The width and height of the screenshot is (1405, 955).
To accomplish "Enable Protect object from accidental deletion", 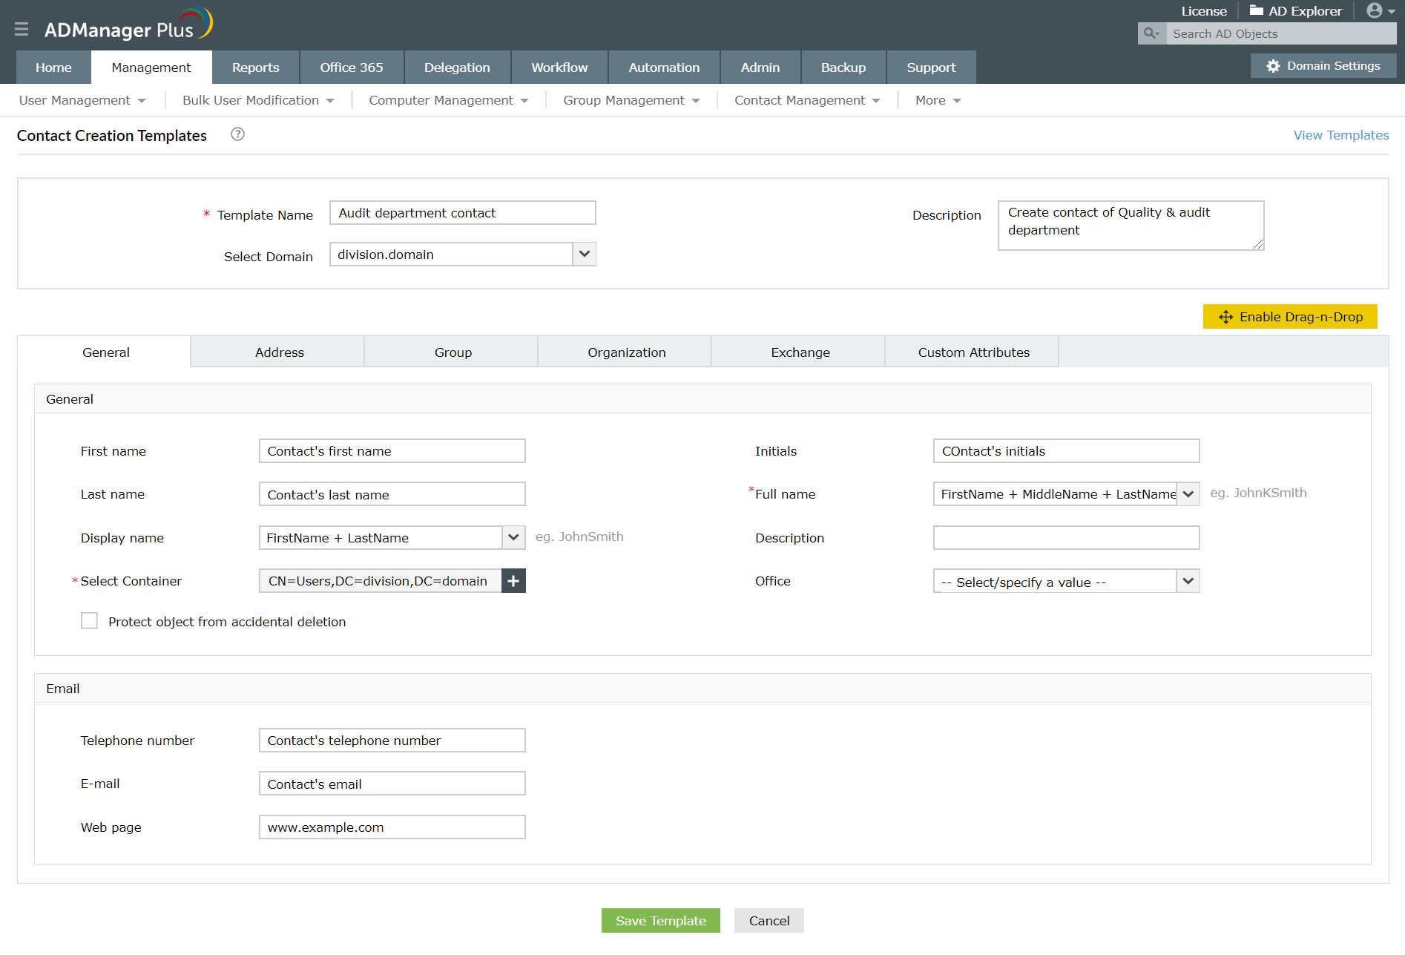I will (89, 620).
